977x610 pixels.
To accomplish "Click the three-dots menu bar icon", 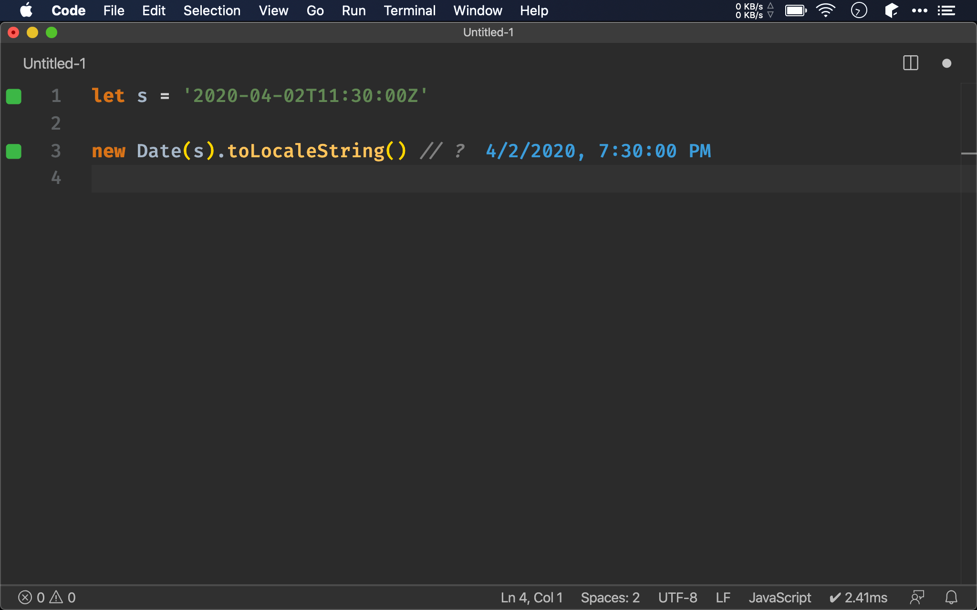I will (x=919, y=10).
